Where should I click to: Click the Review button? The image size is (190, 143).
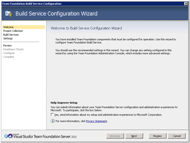point(157,136)
